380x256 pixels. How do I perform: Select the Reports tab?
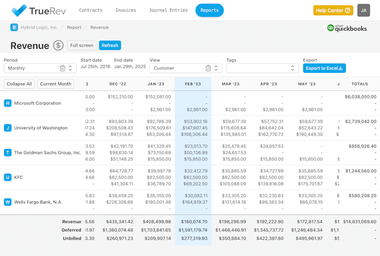(x=209, y=10)
